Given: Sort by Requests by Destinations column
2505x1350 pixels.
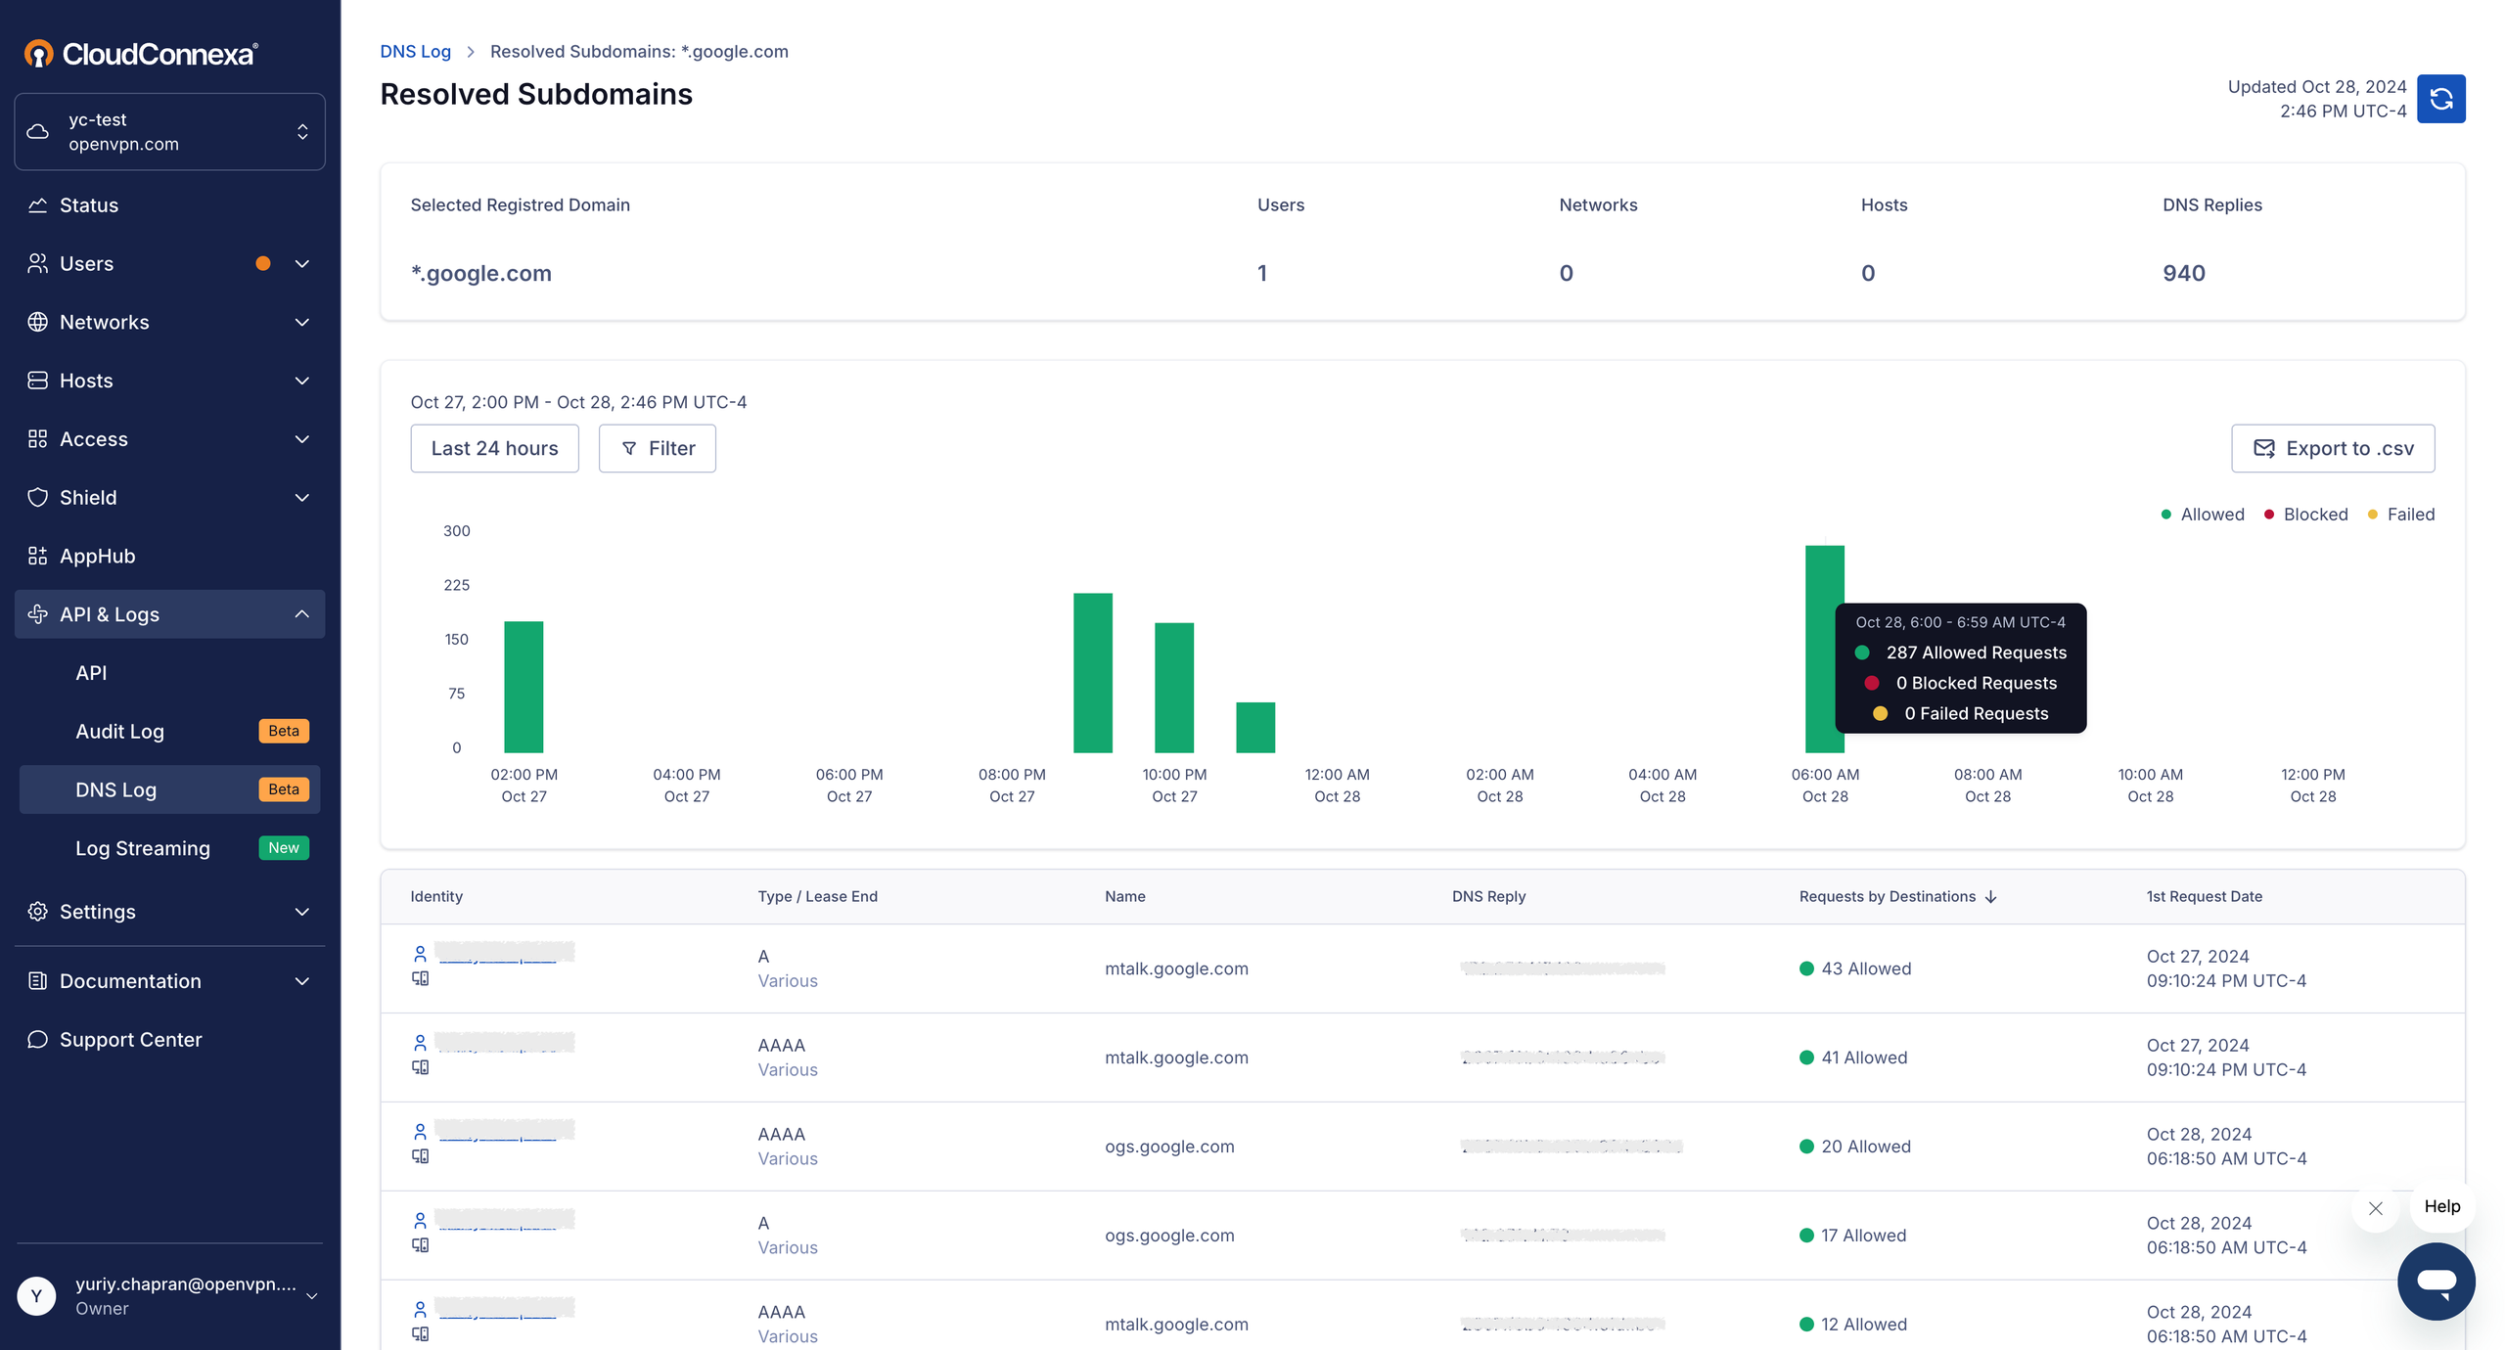Looking at the screenshot, I should pos(1897,897).
